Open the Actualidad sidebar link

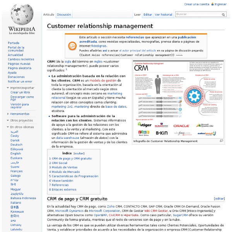(15, 55)
